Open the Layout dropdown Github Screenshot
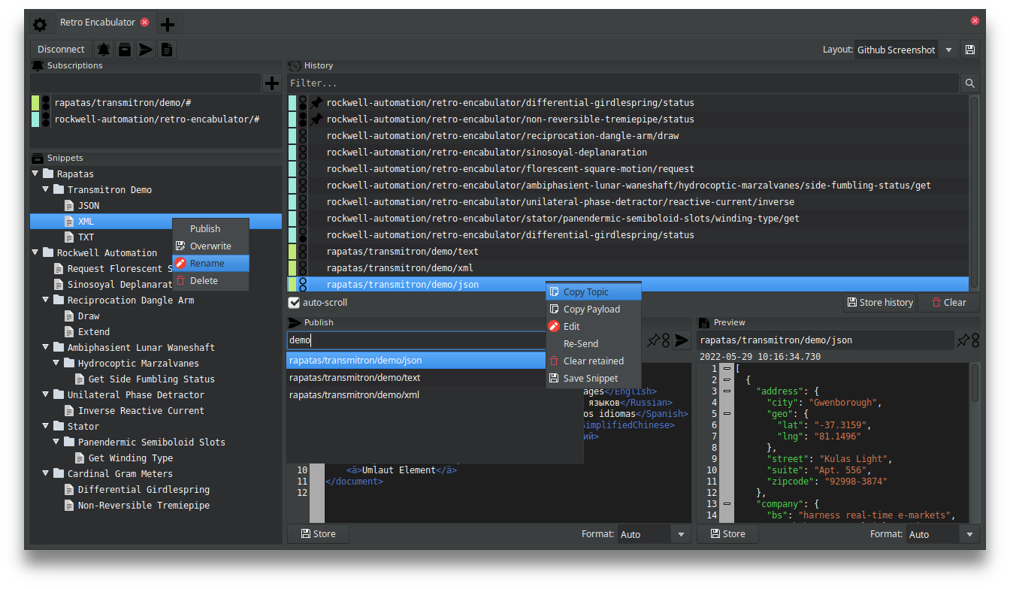The height and width of the screenshot is (589, 1010). pyautogui.click(x=906, y=50)
